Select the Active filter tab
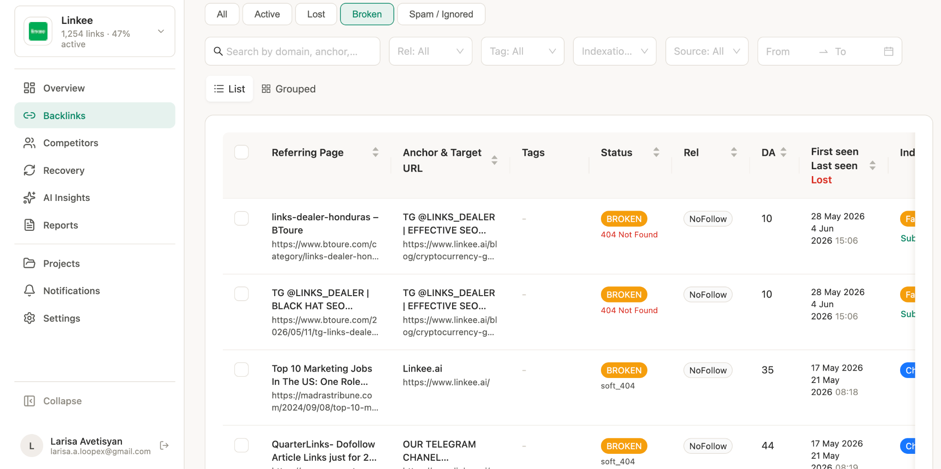This screenshot has width=941, height=469. pyautogui.click(x=267, y=14)
